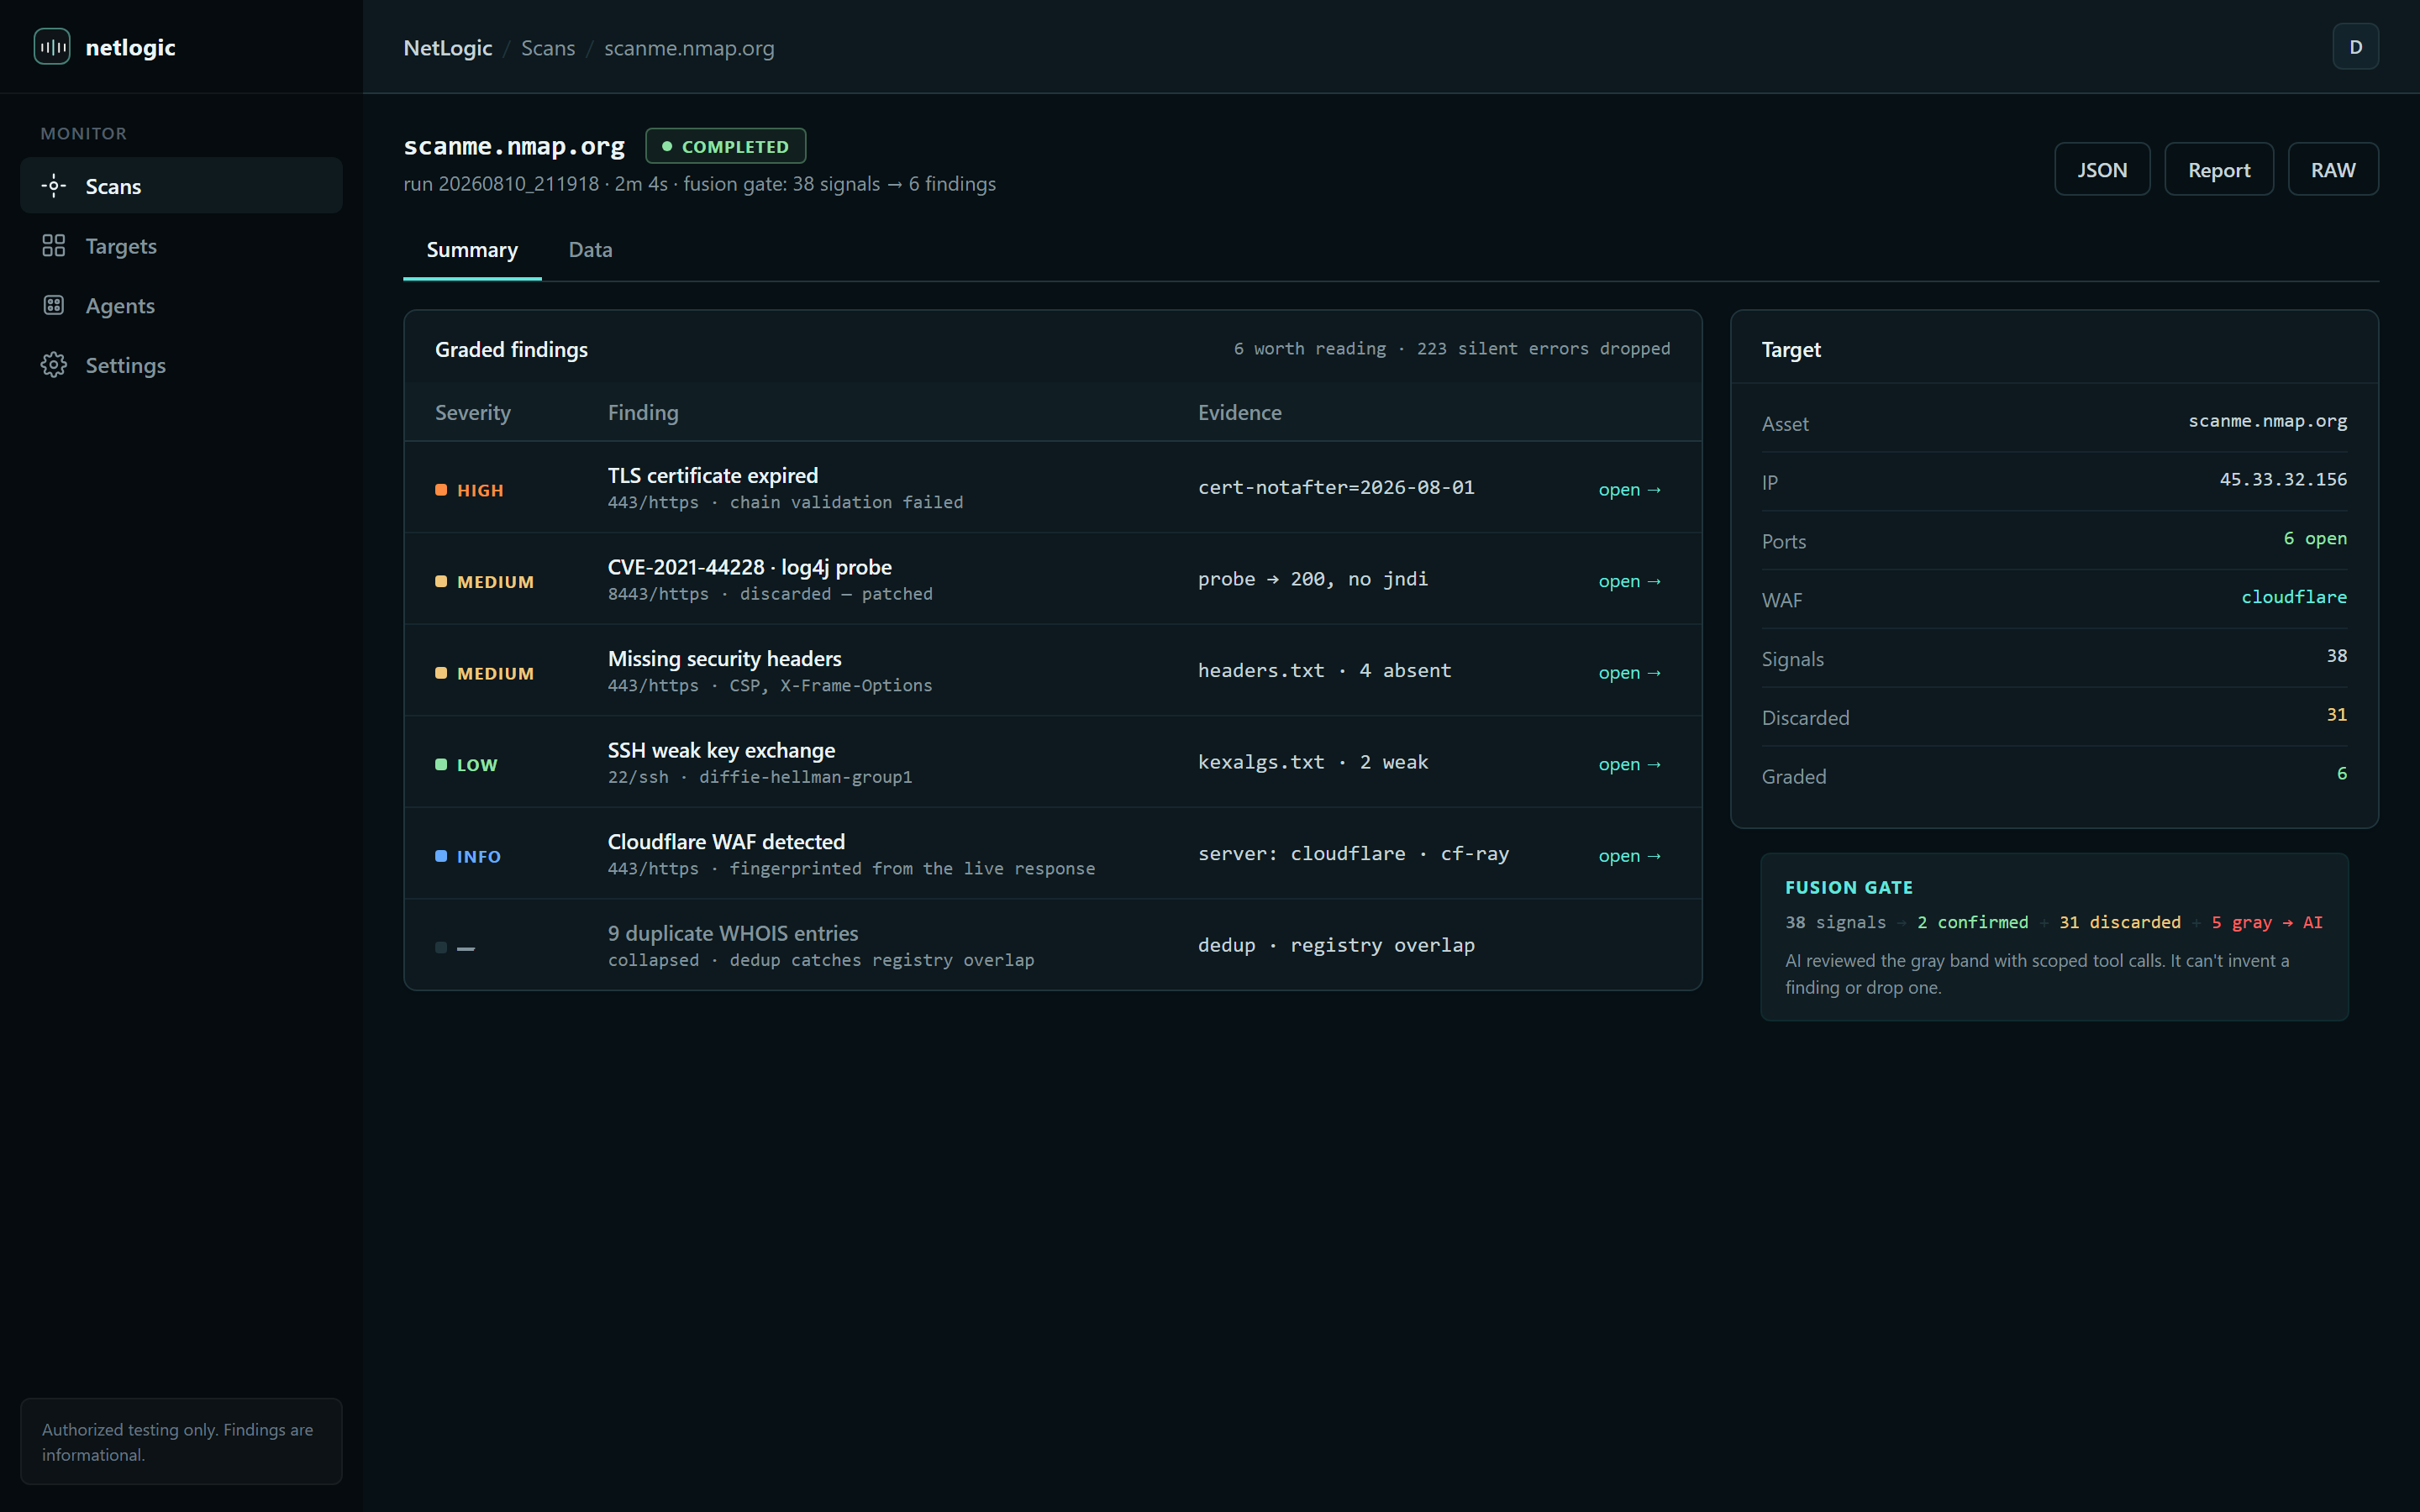The height and width of the screenshot is (1512, 2420).
Task: Click the orange HIGH severity marker
Action: point(441,490)
